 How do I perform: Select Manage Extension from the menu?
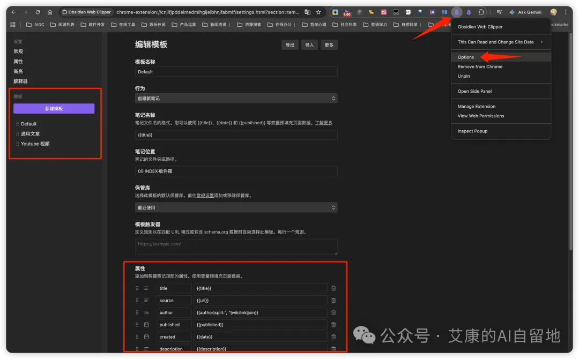476,106
